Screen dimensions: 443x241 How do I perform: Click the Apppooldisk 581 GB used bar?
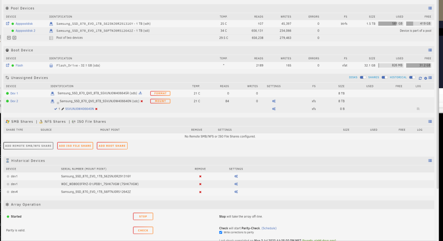(x=391, y=24)
